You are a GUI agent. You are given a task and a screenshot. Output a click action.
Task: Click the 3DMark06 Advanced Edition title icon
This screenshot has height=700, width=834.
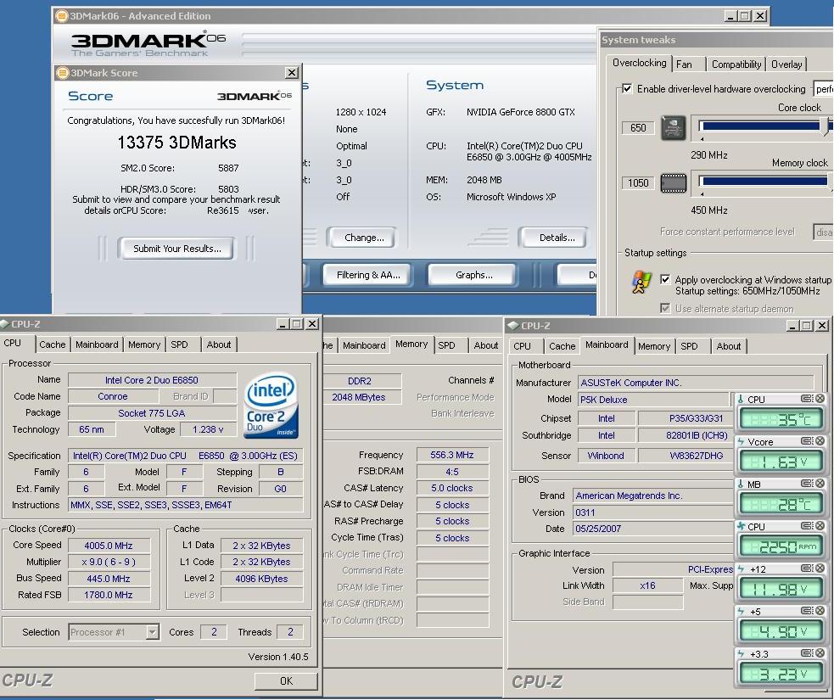coord(62,16)
